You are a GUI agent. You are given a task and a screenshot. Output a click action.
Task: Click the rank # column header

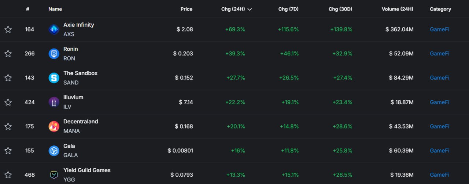pos(27,9)
